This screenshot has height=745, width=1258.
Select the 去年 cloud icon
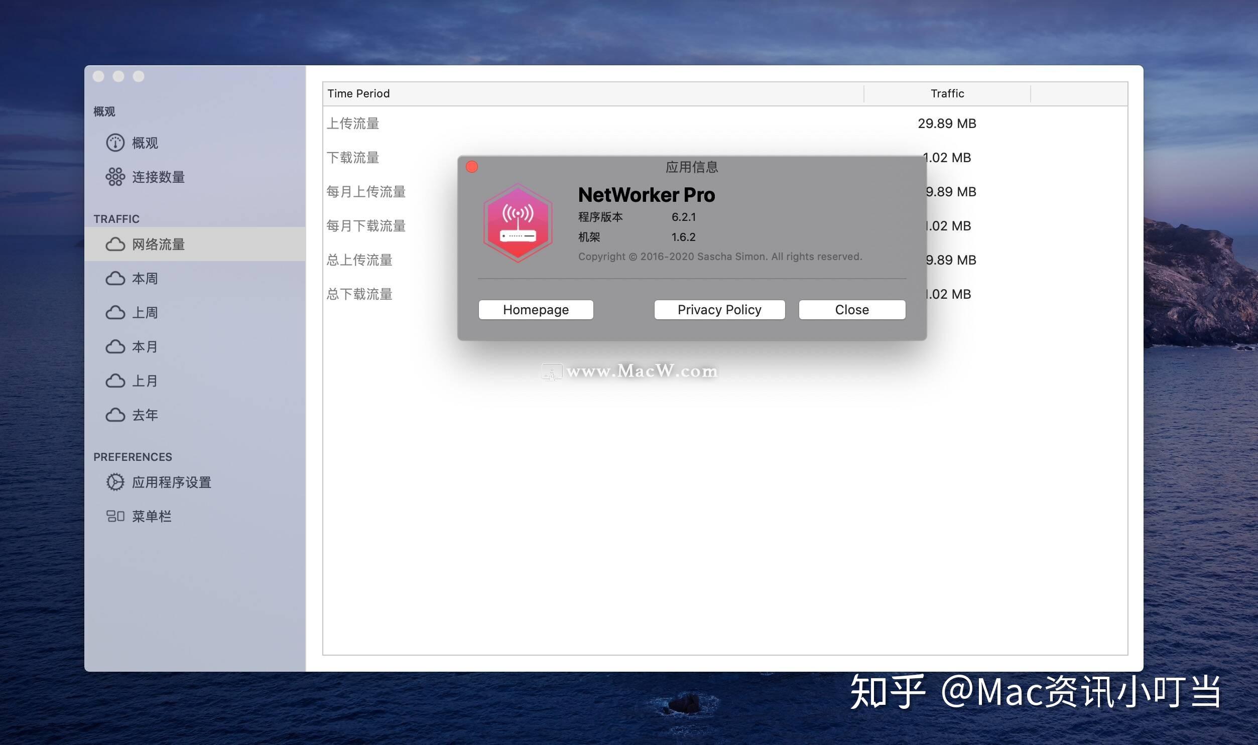(x=115, y=415)
